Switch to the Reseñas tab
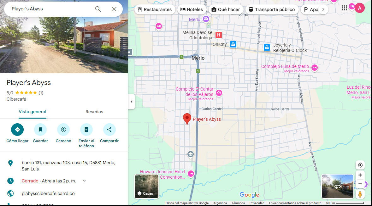Viewport: 372px width, 206px height. [94, 112]
